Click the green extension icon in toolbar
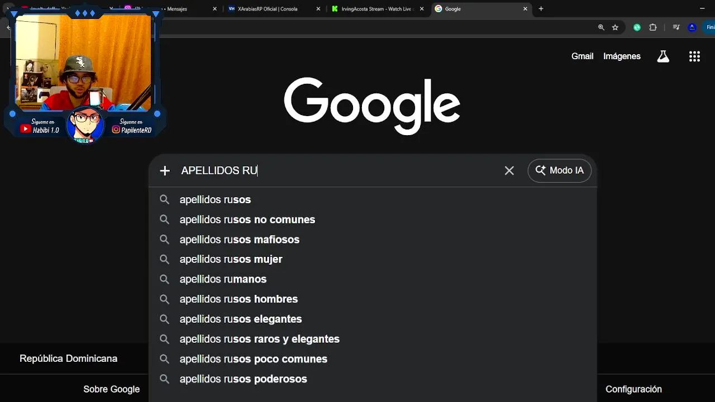Viewport: 715px width, 402px height. coord(637,27)
